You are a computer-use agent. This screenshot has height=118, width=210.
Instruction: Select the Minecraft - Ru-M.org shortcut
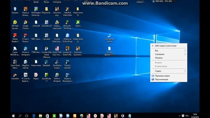[x=67, y=25]
